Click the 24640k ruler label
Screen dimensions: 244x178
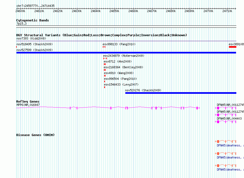(x=96, y=11)
